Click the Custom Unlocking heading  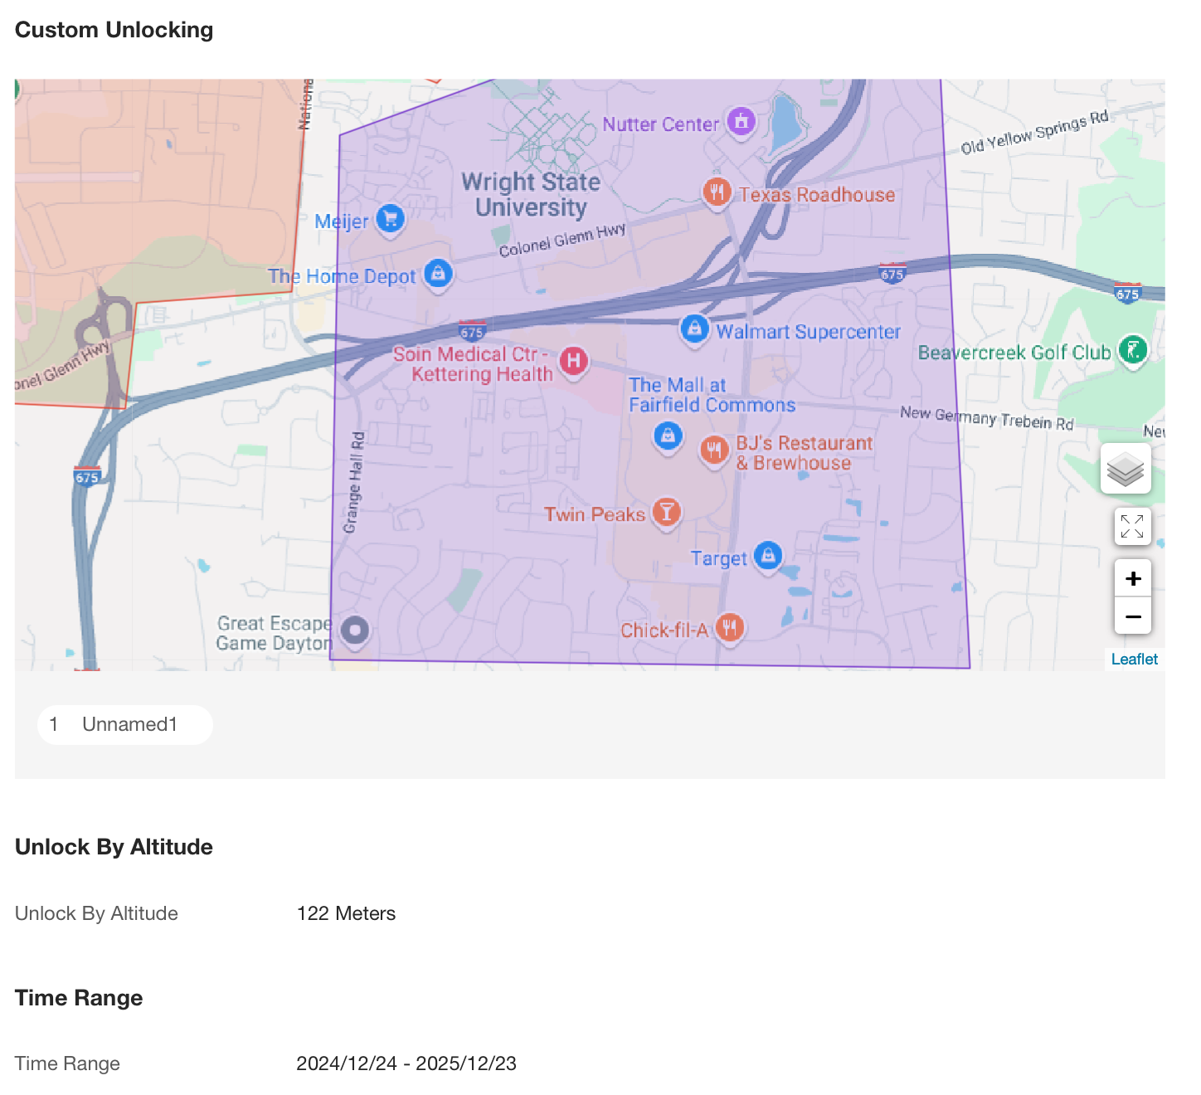click(114, 30)
